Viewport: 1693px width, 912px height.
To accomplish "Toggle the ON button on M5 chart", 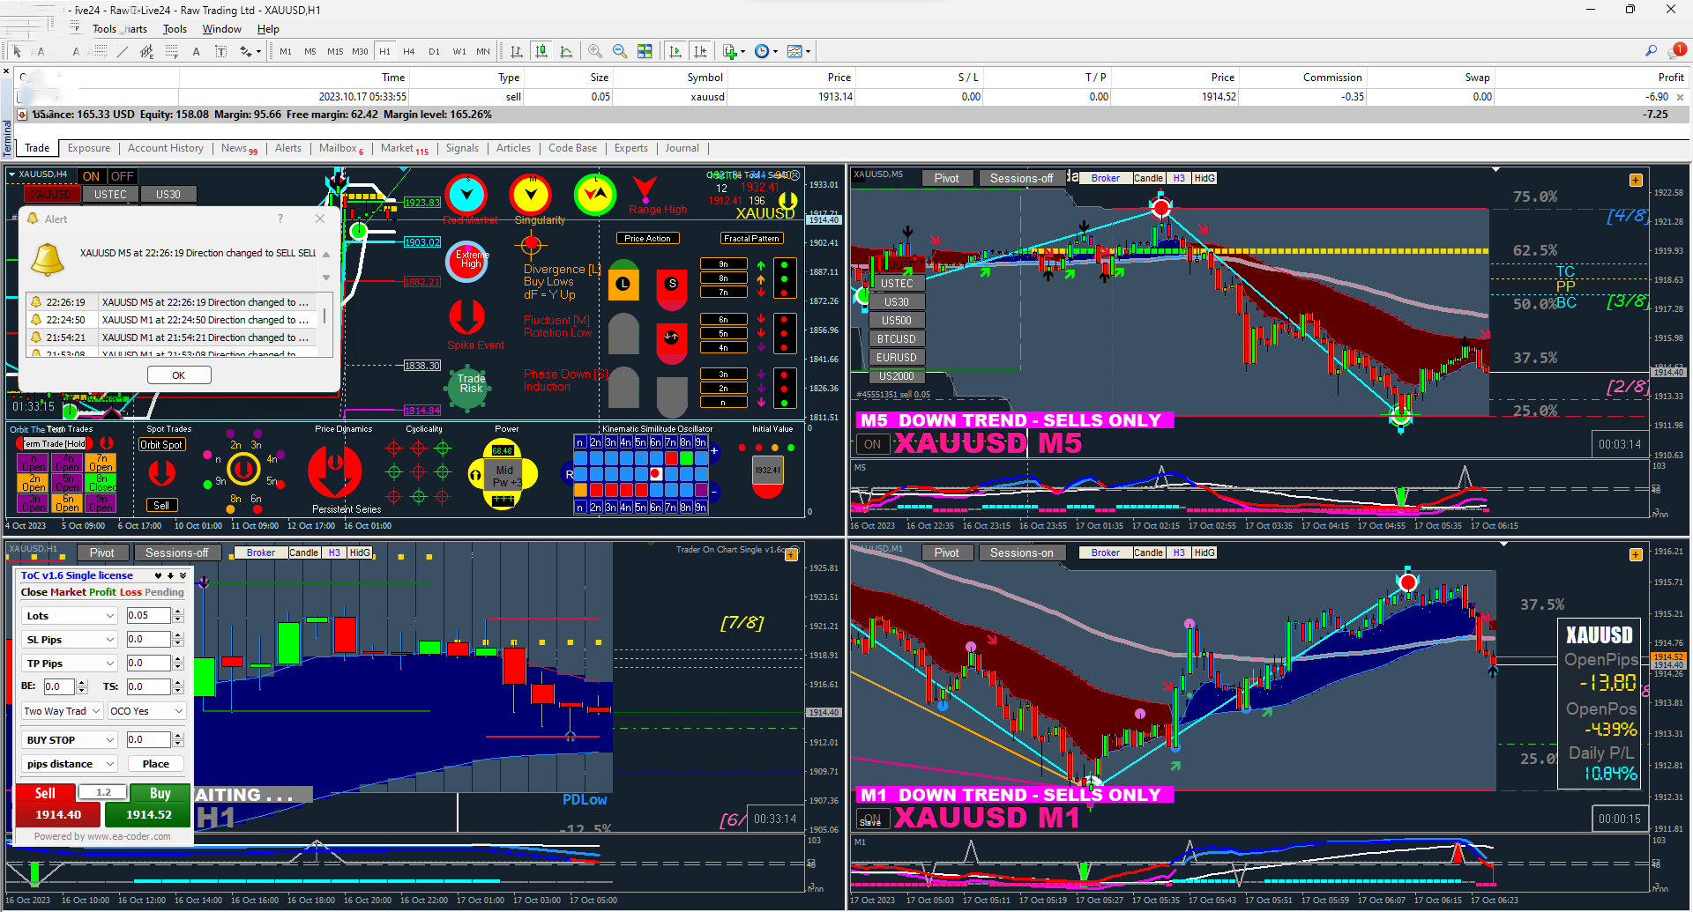I will (872, 444).
